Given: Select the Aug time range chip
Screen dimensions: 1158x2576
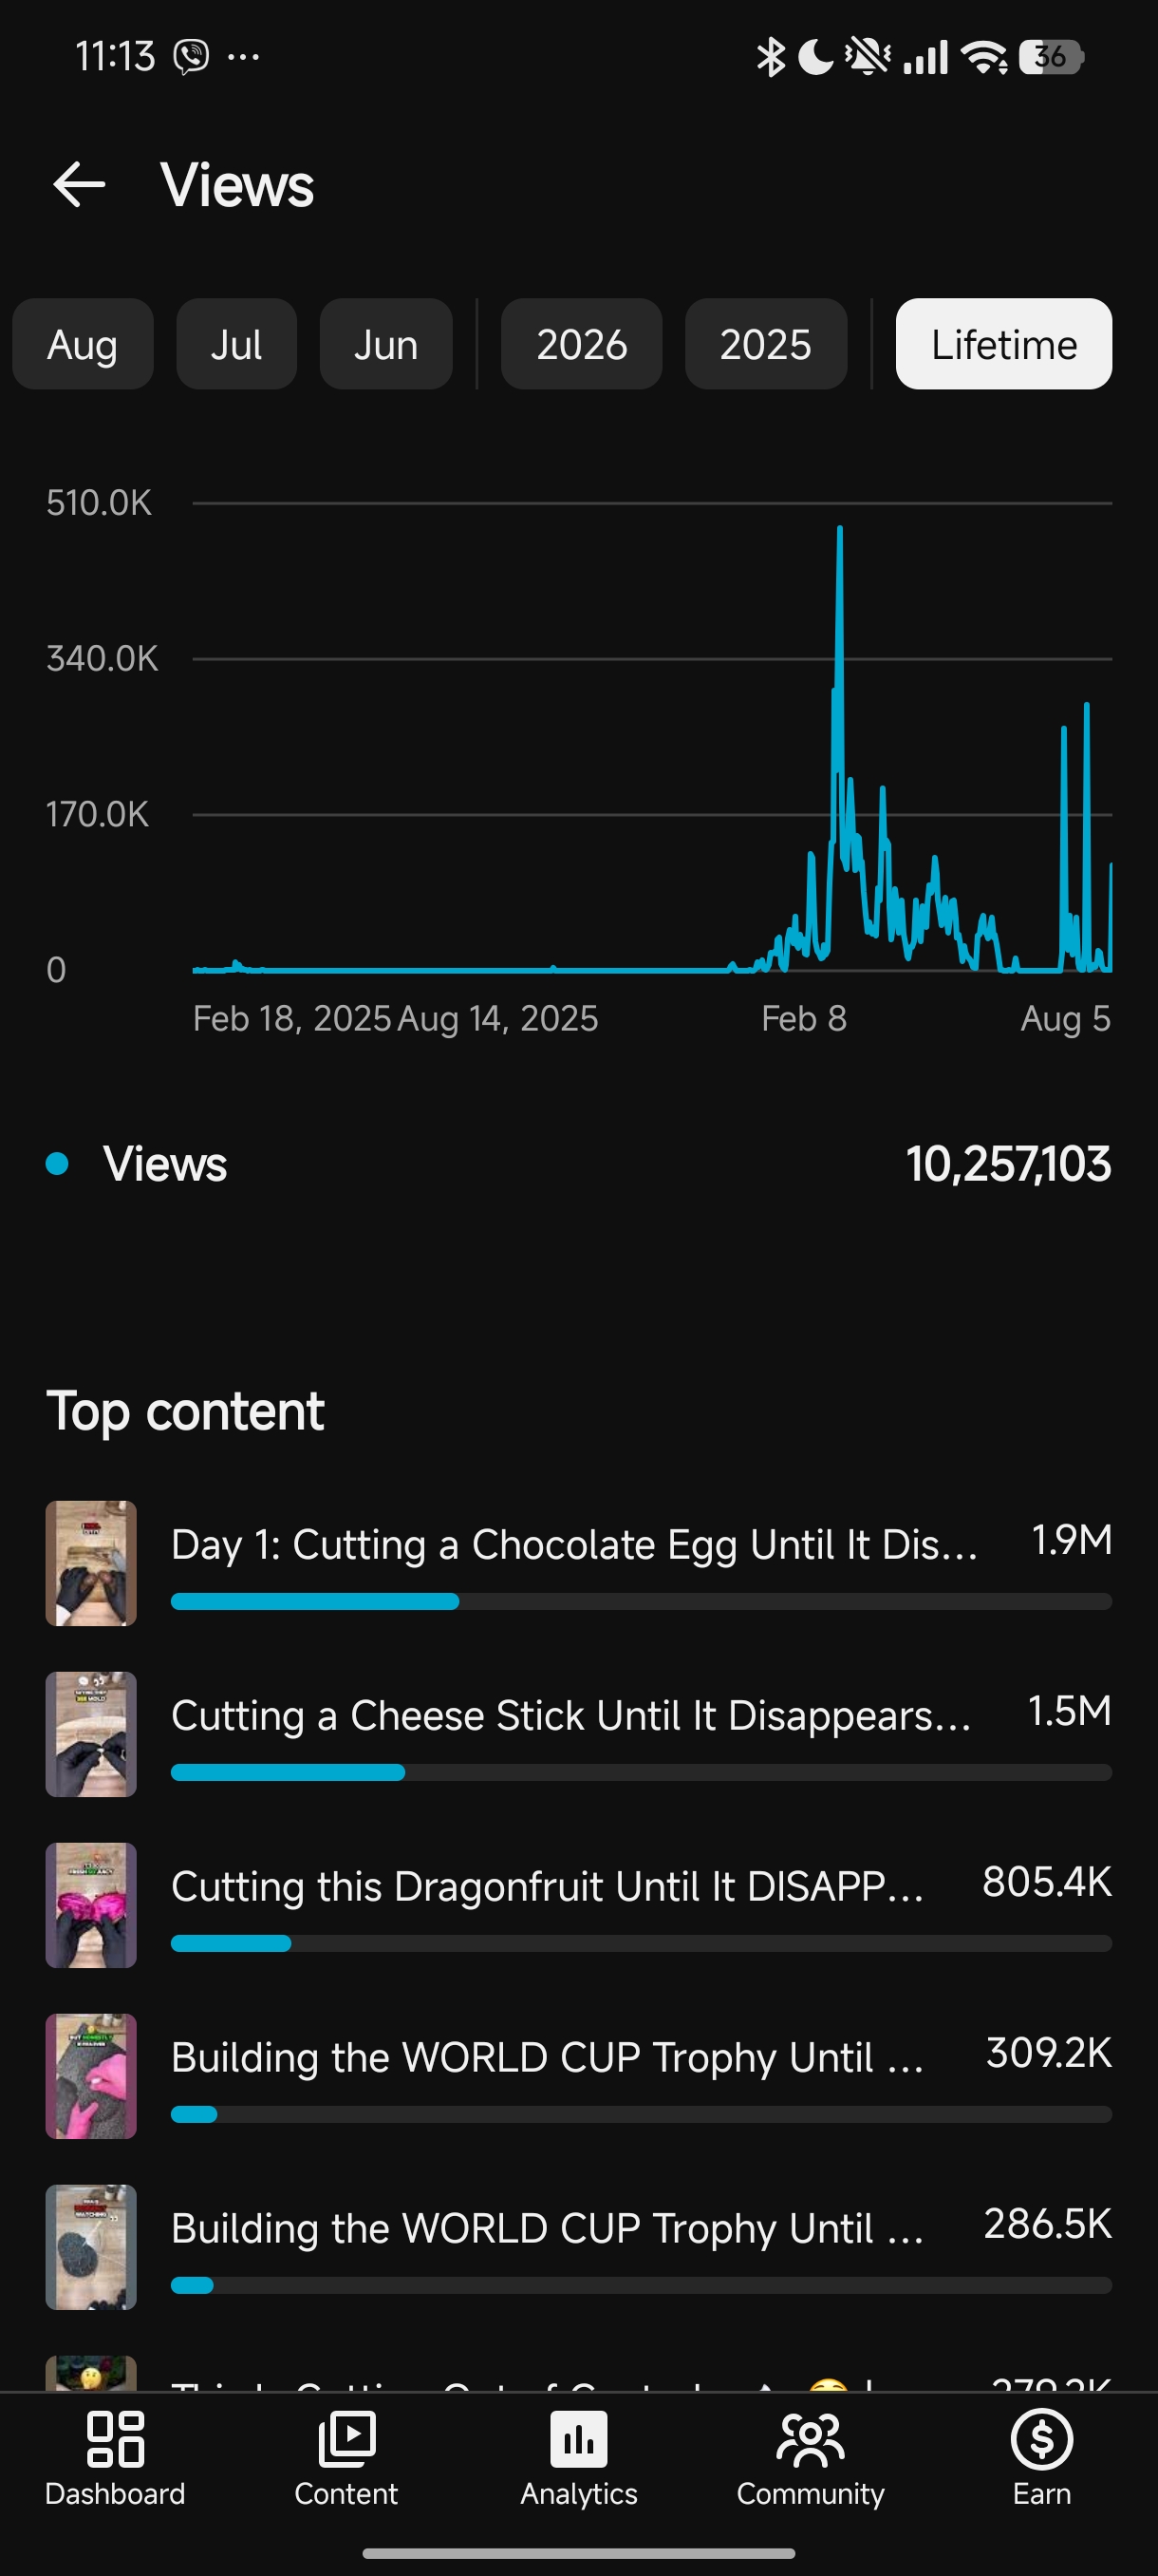Looking at the screenshot, I should click(83, 344).
